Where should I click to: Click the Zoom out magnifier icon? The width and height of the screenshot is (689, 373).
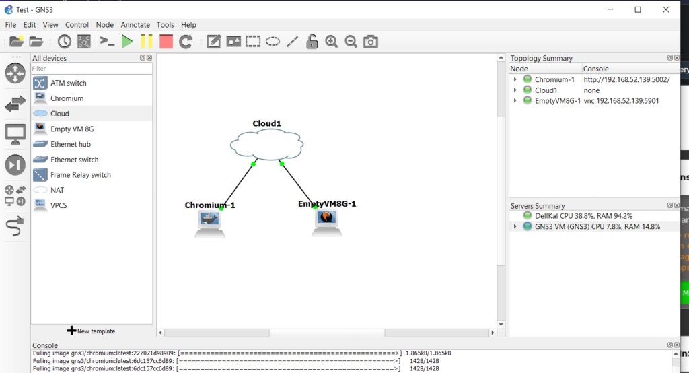351,42
